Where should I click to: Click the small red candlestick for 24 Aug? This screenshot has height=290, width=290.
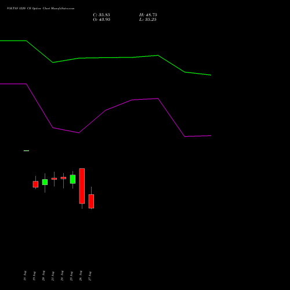click(x=63, y=178)
